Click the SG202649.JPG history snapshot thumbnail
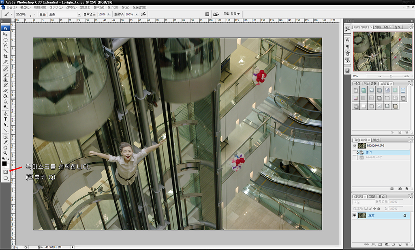415x250 pixels. pos(362,146)
